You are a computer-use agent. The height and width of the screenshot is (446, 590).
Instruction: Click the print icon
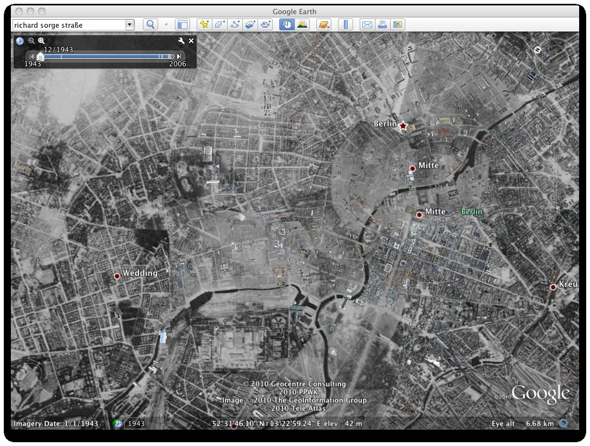click(382, 24)
